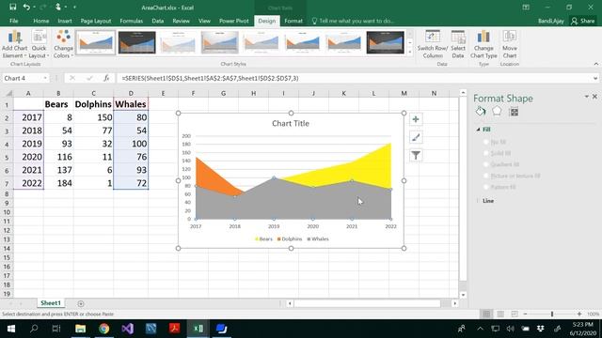Click Chart Title text
This screenshot has width=602, height=338.
pyautogui.click(x=291, y=123)
